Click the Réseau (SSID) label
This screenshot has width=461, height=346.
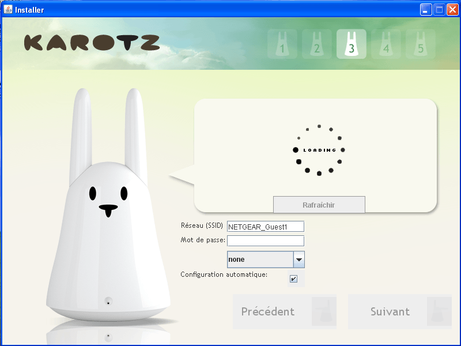click(202, 225)
